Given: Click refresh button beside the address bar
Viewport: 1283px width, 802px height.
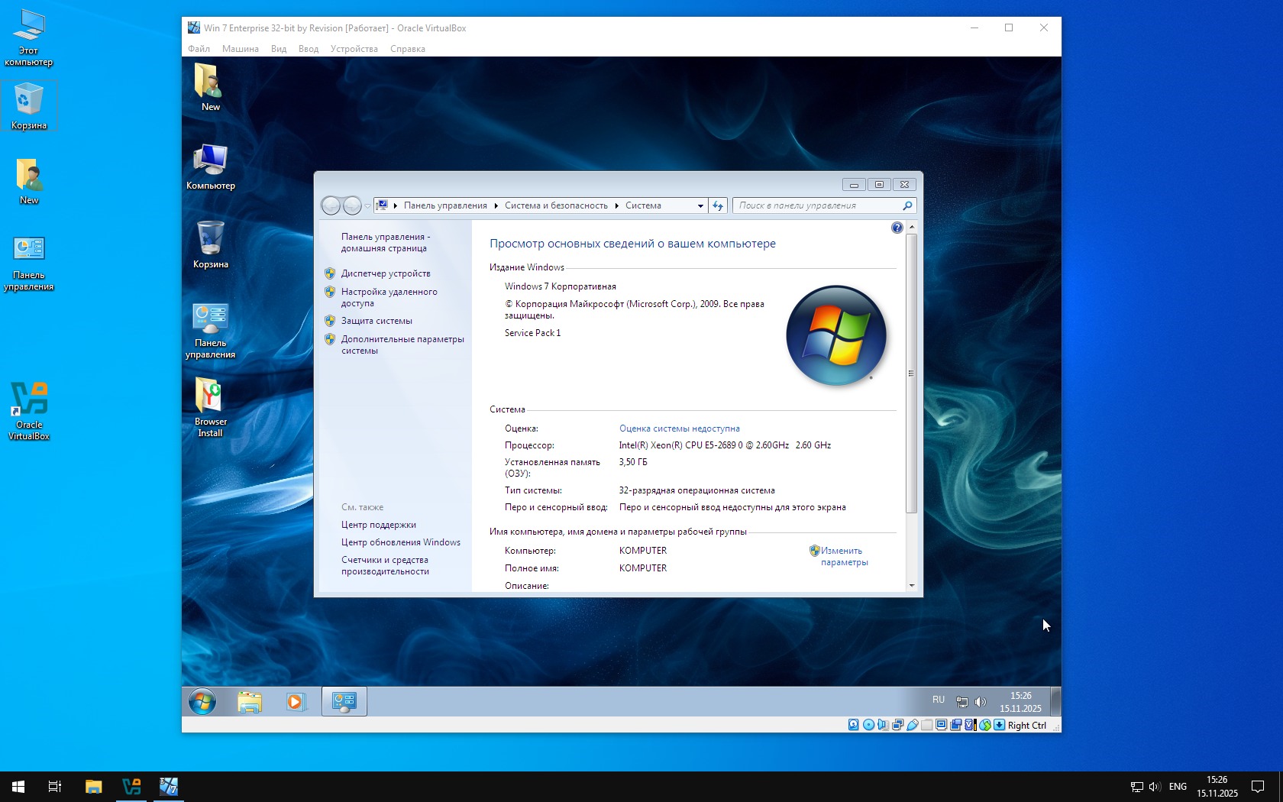Looking at the screenshot, I should click(718, 205).
